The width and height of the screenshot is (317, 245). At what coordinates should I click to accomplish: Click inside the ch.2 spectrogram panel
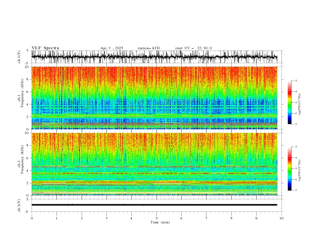pyautogui.click(x=154, y=164)
